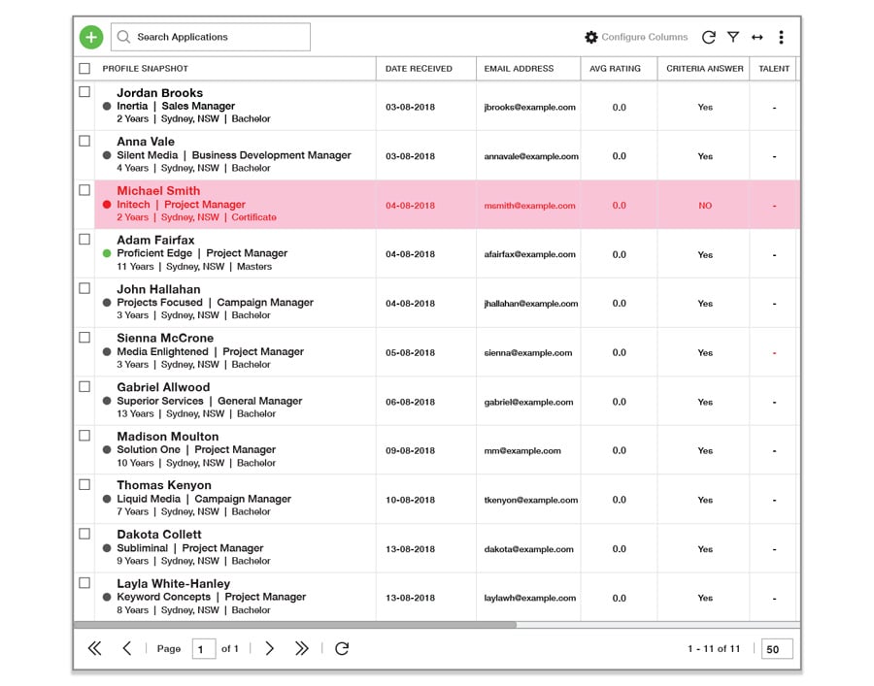
Task: Go to the last page
Action: pyautogui.click(x=302, y=648)
